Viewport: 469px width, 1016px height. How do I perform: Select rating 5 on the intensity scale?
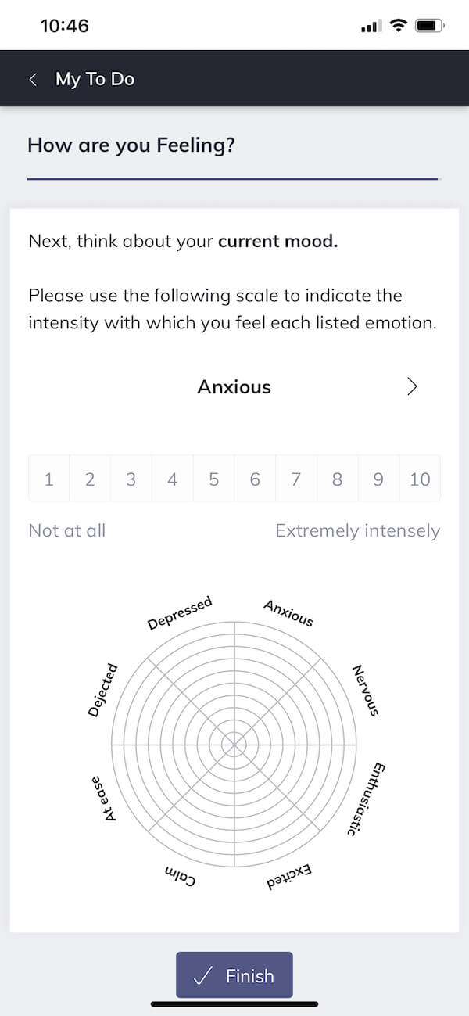pos(213,479)
